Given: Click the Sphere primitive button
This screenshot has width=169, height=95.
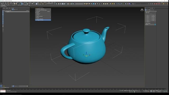Looking at the screenshot, I should coord(148,16).
